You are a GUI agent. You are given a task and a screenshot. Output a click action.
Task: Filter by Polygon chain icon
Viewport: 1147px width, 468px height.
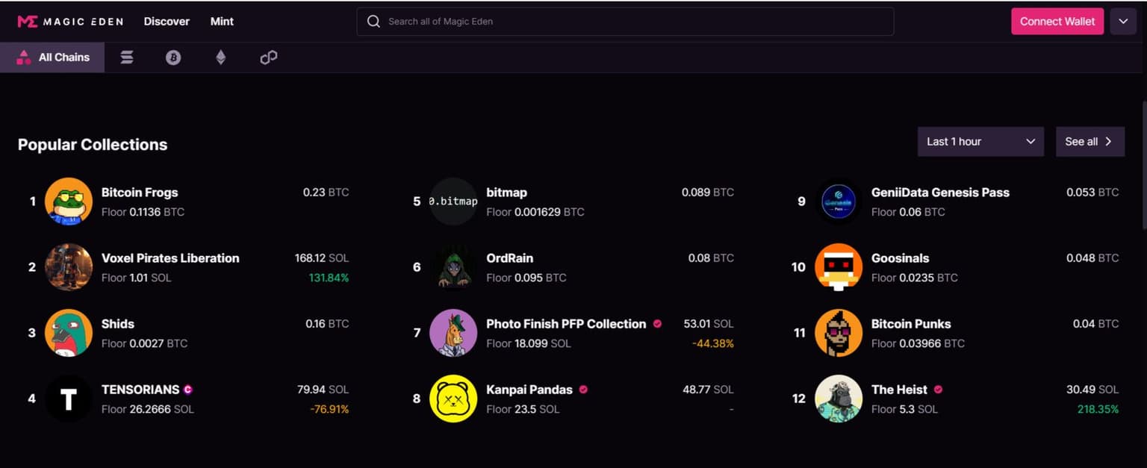pos(269,57)
